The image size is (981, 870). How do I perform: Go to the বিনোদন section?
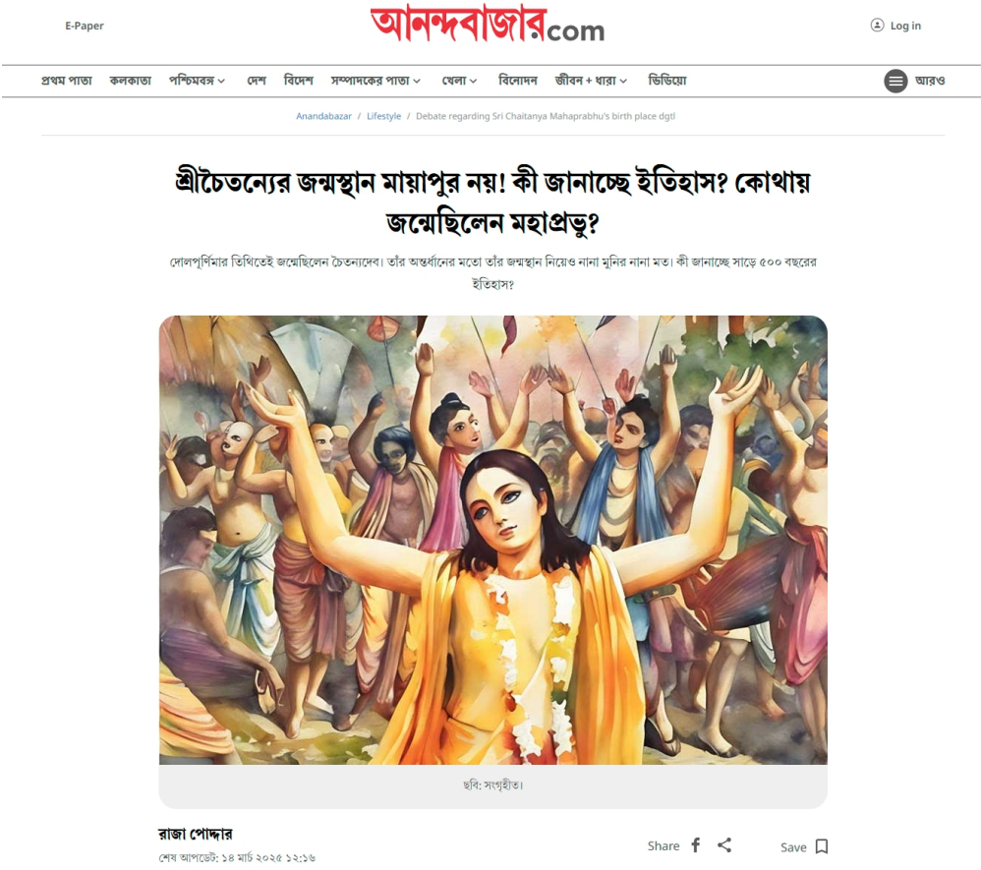tap(517, 81)
